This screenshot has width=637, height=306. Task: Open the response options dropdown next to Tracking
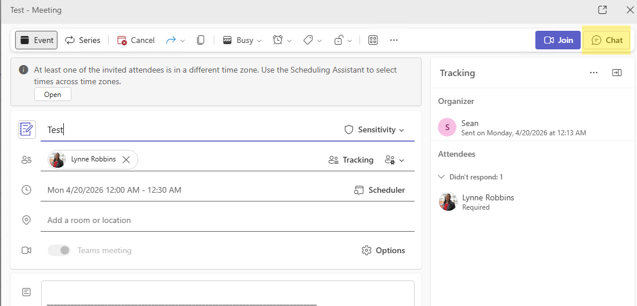pyautogui.click(x=394, y=160)
